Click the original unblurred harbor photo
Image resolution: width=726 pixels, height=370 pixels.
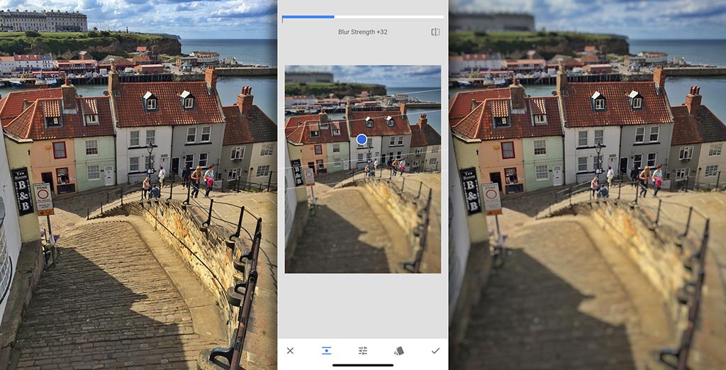(138, 185)
